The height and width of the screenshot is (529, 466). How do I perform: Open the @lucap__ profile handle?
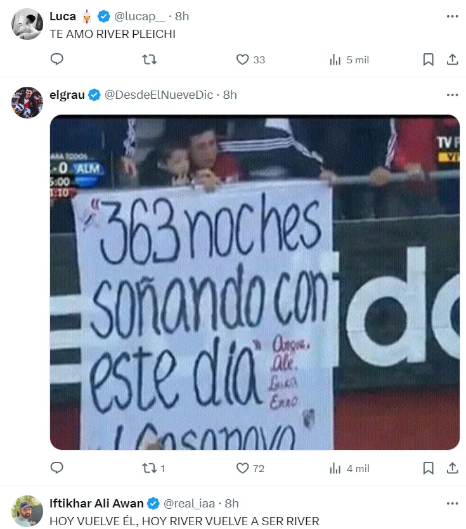click(x=139, y=16)
